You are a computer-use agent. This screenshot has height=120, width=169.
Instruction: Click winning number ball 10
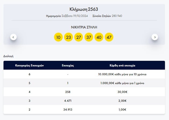[58, 37]
